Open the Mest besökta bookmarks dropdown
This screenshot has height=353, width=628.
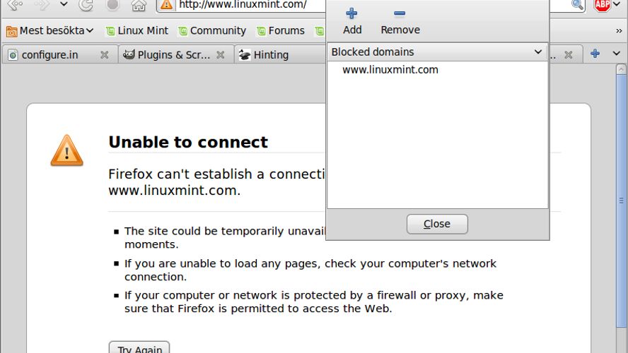(50, 30)
